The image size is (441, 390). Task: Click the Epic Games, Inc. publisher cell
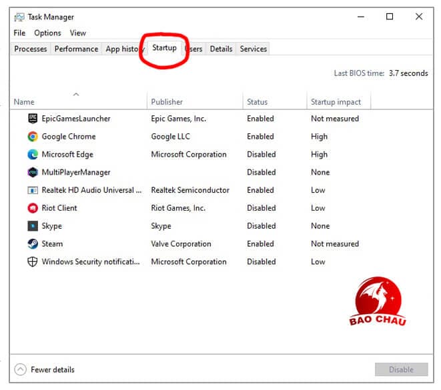tap(179, 119)
